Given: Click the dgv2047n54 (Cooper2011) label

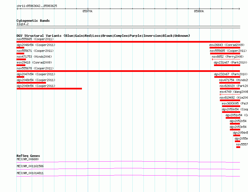Looking at the screenshot, I should pos(36,74).
